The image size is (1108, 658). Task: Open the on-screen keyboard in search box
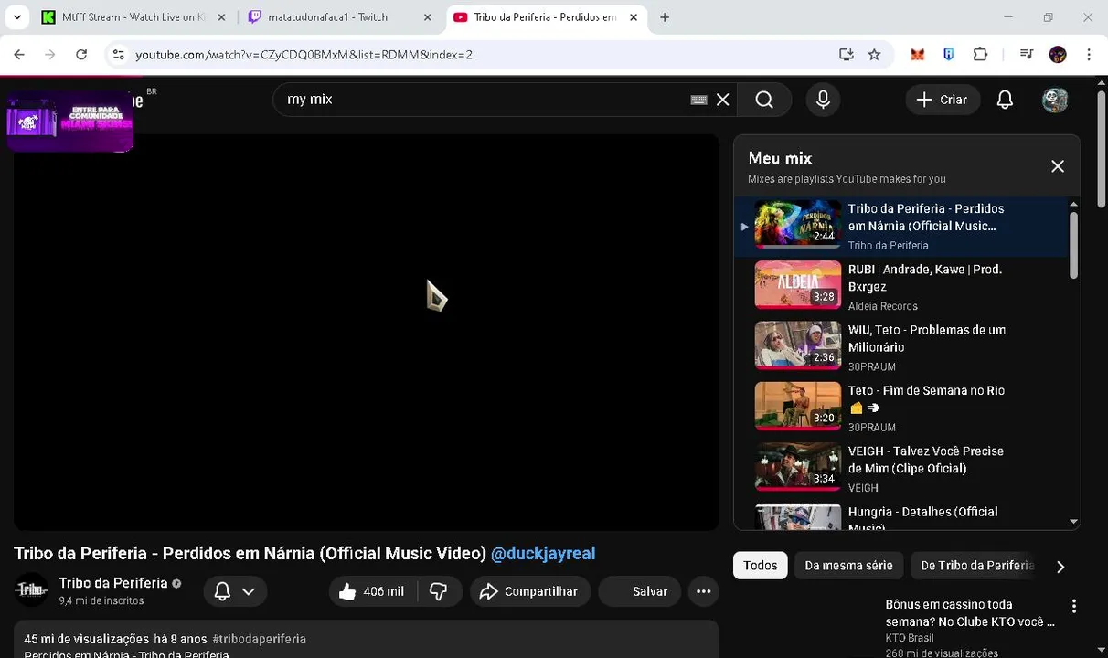coord(699,100)
